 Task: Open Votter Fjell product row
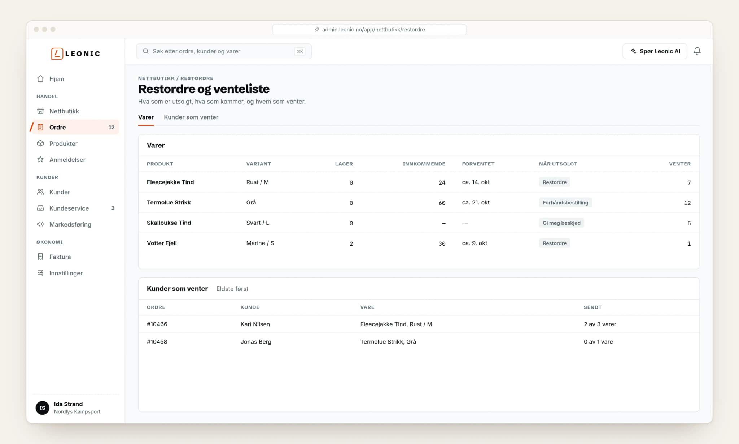click(x=419, y=243)
